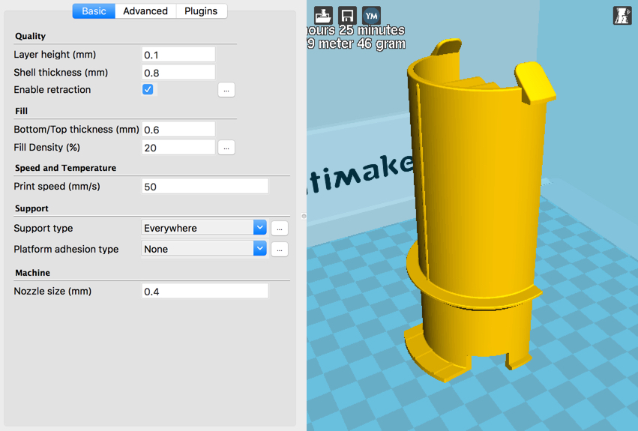The width and height of the screenshot is (638, 431).
Task: Click the Nozzle size input field
Action: coord(205,291)
